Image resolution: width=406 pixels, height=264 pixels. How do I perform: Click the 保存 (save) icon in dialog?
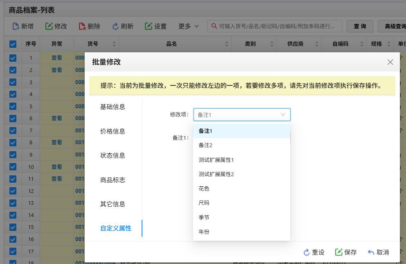click(339, 252)
